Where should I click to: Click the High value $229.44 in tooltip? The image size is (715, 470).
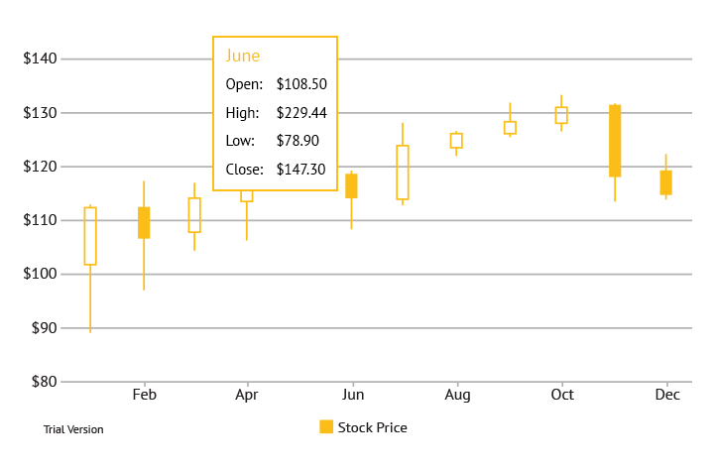click(x=301, y=113)
